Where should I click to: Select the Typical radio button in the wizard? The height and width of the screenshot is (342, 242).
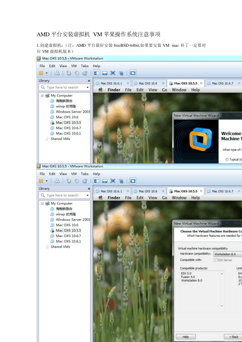point(227,160)
